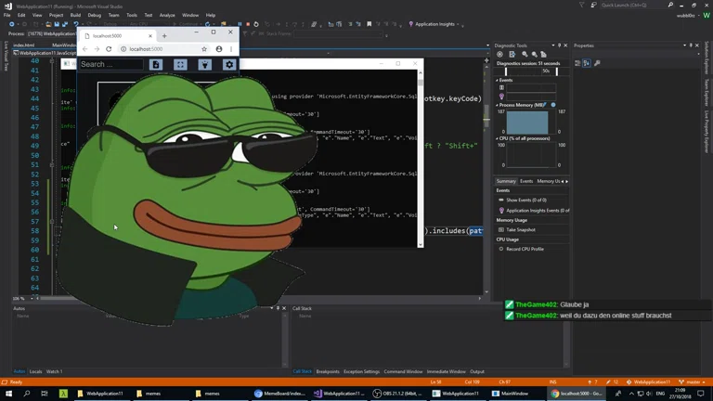
Task: Toggle the blue Process Memory series marker
Action: [x=553, y=105]
